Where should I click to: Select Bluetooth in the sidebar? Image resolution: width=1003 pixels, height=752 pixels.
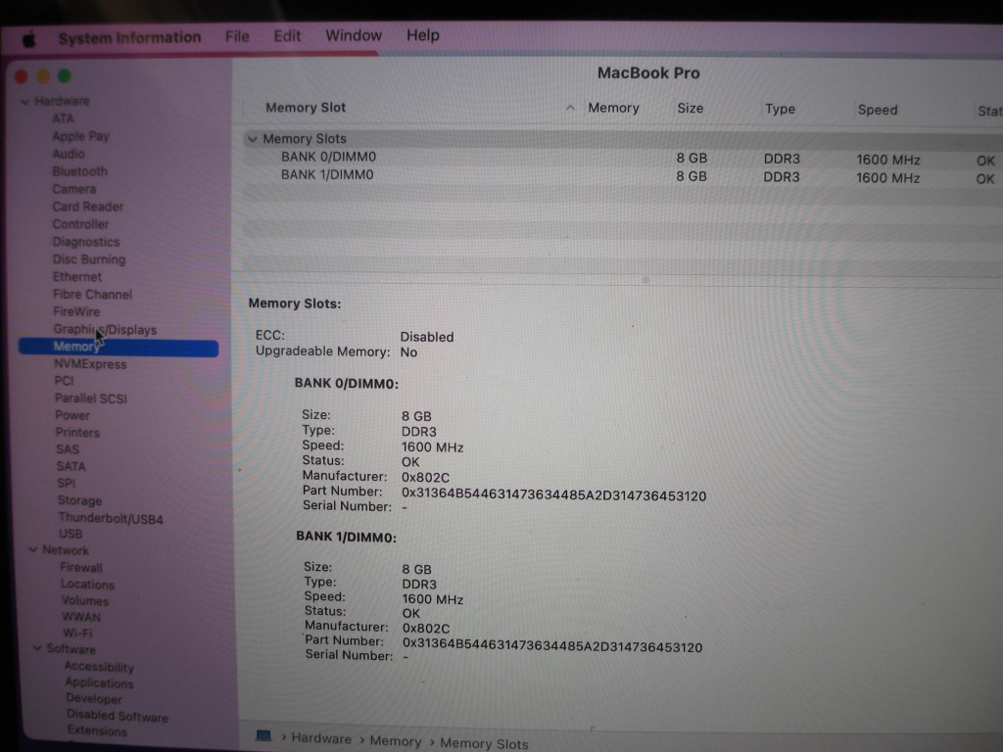tap(80, 171)
